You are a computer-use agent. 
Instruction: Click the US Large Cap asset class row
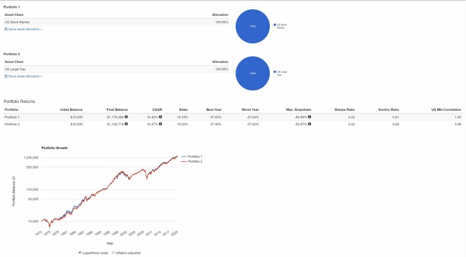[116, 69]
